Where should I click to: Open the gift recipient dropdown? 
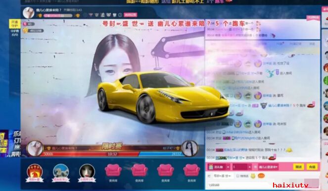(x=268, y=167)
